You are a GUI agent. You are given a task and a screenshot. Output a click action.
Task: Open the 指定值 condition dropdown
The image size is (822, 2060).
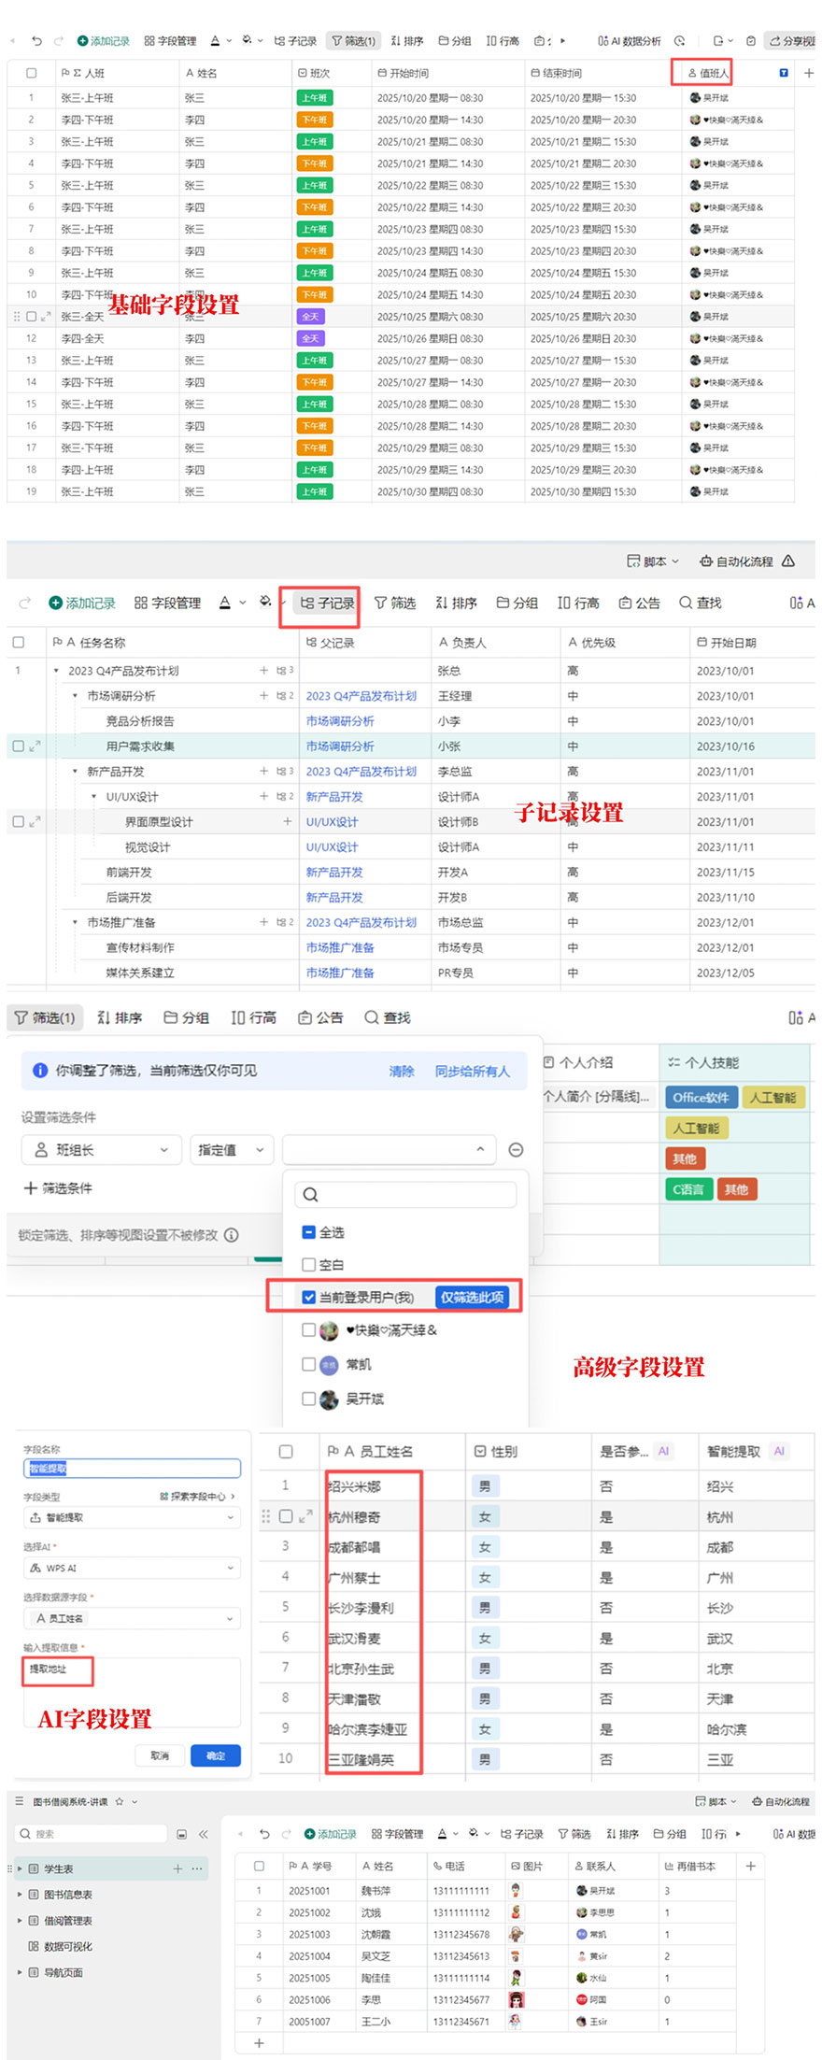232,1150
